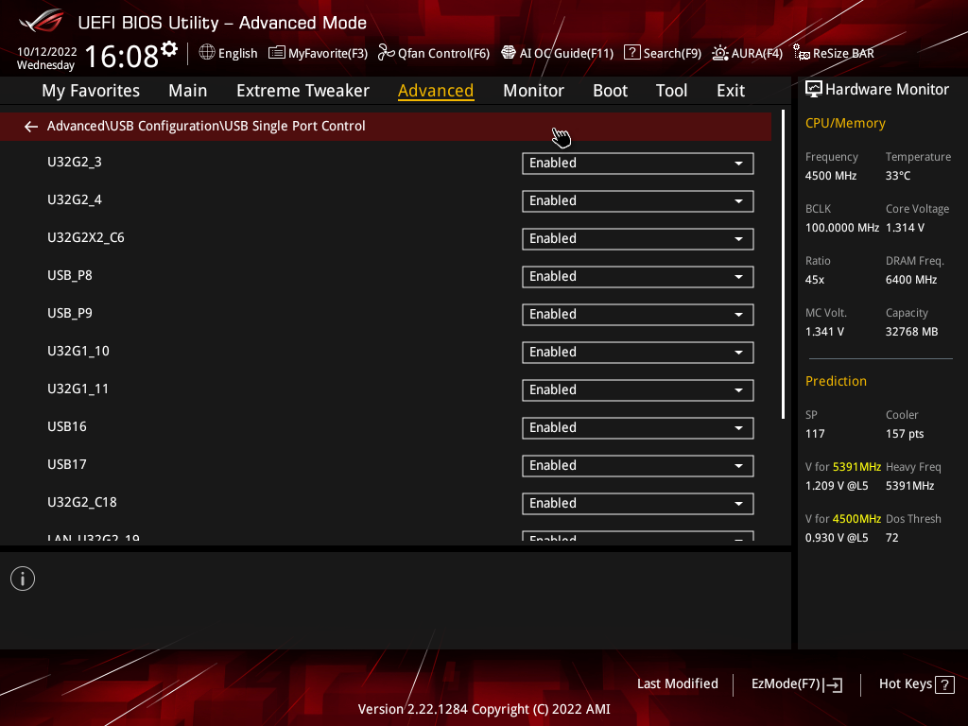The image size is (968, 726).
Task: Open Search(F9)
Action: [x=663, y=53]
